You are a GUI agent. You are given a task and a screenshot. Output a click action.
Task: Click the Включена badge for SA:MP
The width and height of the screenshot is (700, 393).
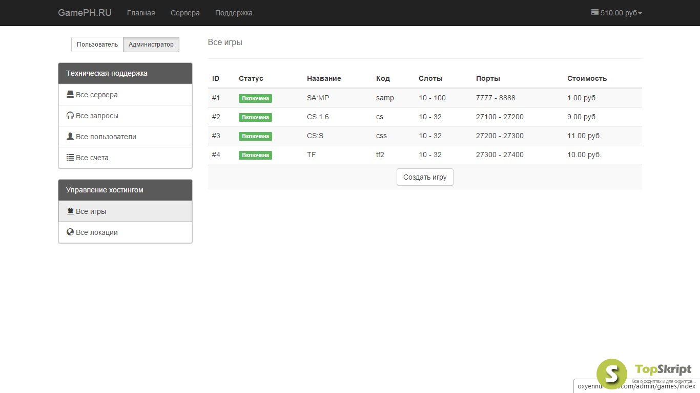pyautogui.click(x=255, y=98)
